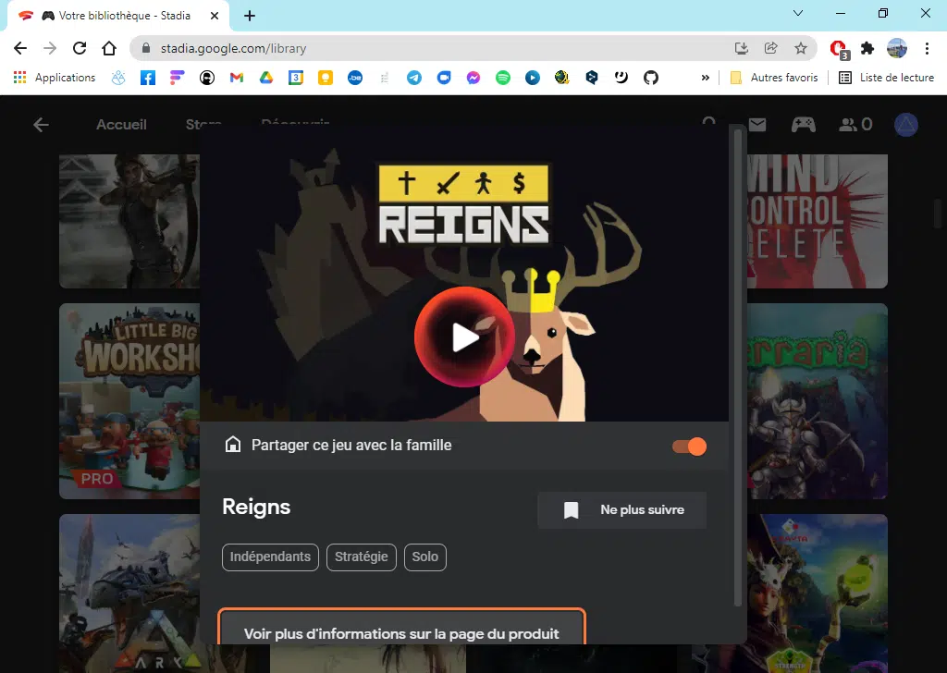Select the Stratégie genre tag
The width and height of the screenshot is (947, 673).
tap(362, 557)
